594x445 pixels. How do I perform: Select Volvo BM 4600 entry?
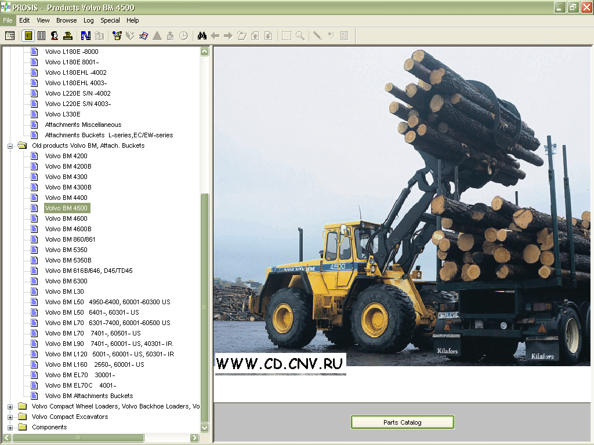pyautogui.click(x=66, y=218)
